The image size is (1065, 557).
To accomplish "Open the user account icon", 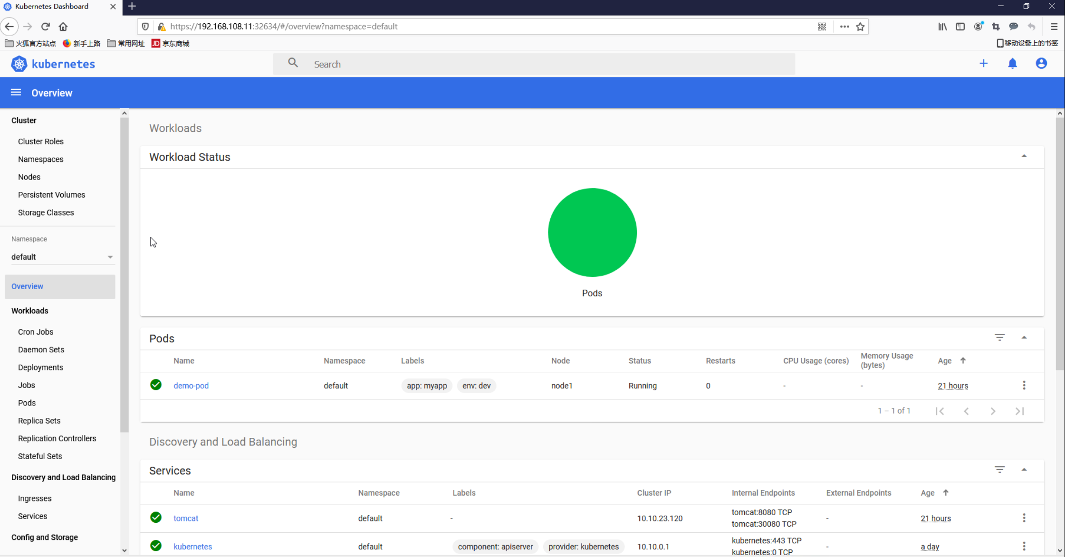I will click(1041, 64).
